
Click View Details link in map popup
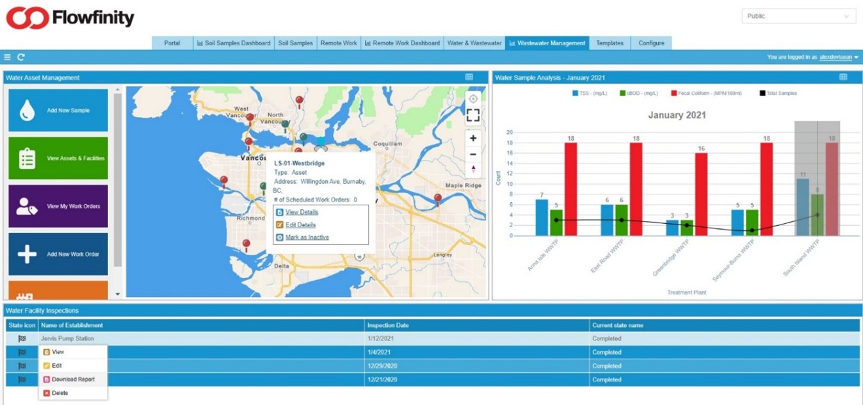point(301,212)
